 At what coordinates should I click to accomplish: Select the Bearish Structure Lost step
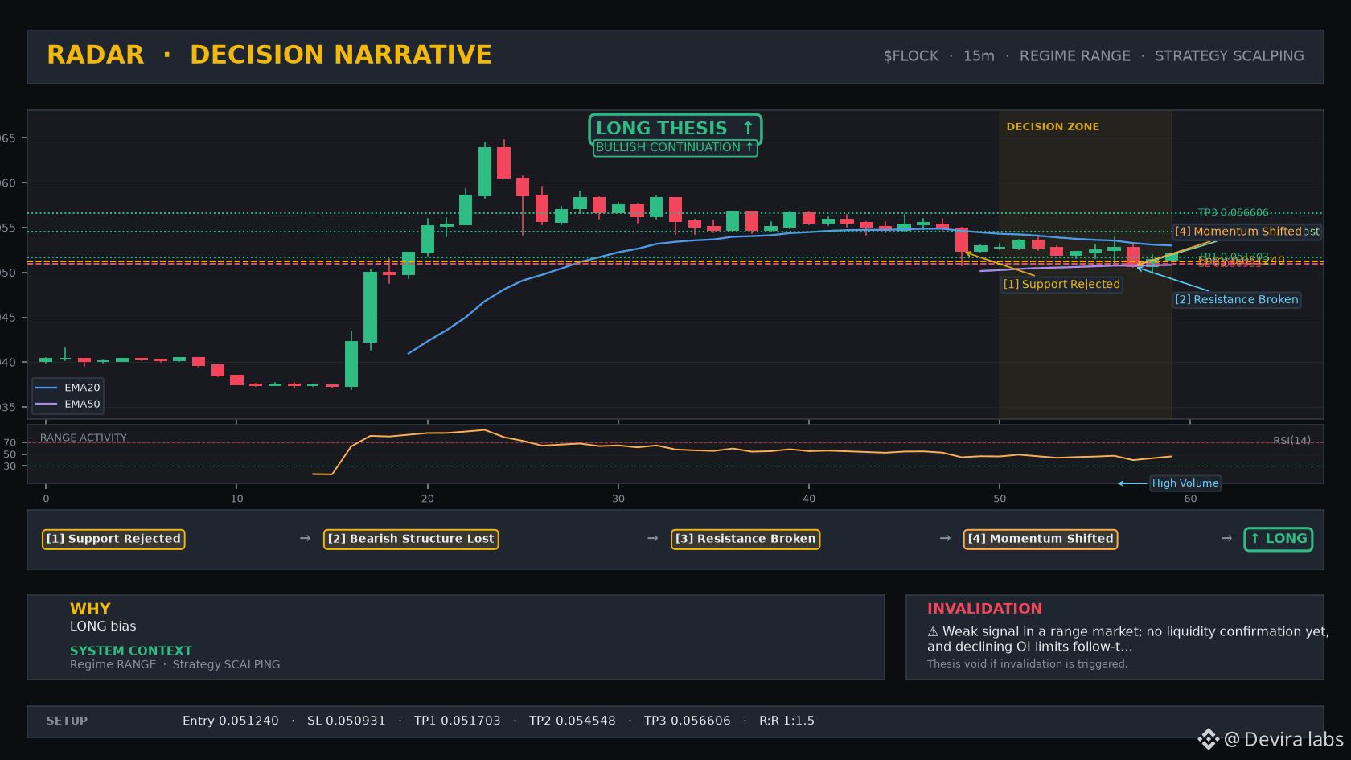pos(411,539)
